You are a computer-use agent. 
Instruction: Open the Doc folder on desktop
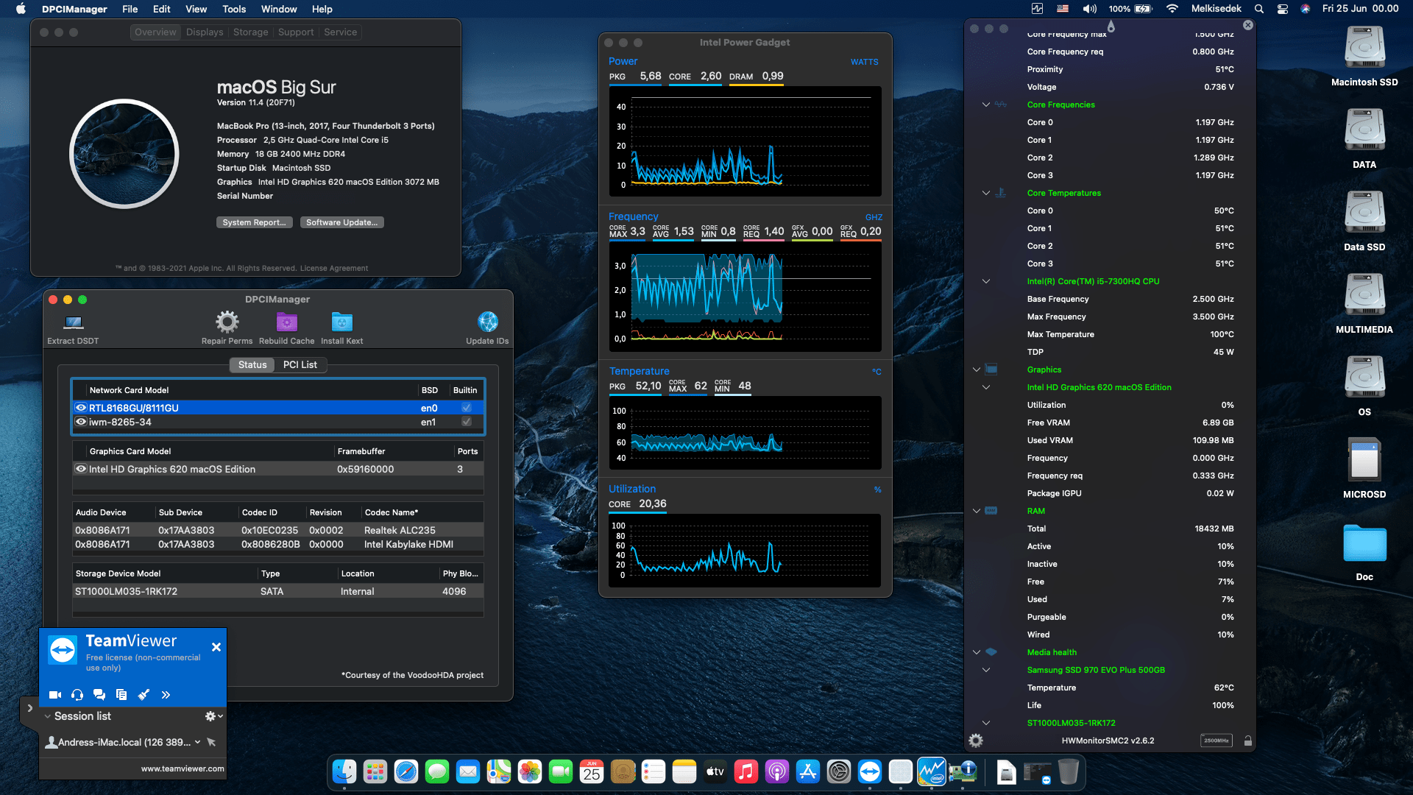pyautogui.click(x=1364, y=543)
